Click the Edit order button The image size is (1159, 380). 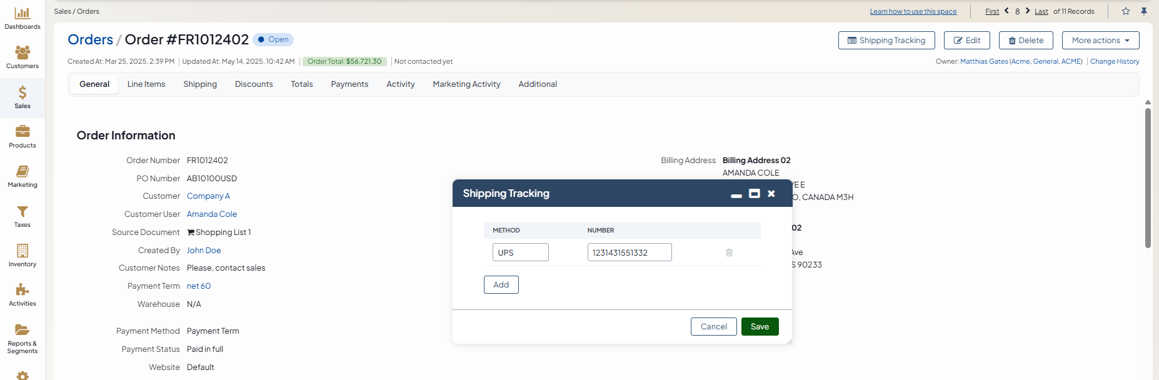tap(966, 40)
